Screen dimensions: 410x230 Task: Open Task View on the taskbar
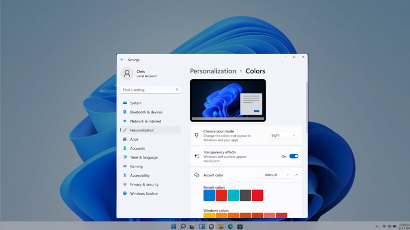pos(192,226)
